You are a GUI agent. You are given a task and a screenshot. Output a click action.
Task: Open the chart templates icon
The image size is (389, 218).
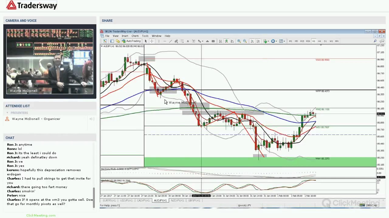281,41
